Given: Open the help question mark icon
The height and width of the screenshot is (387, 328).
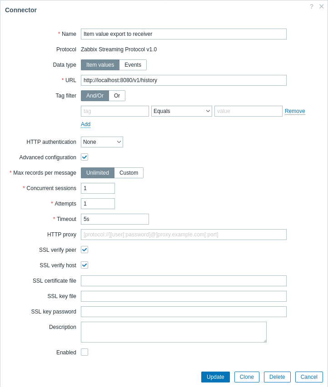Looking at the screenshot, I should pos(312,6).
